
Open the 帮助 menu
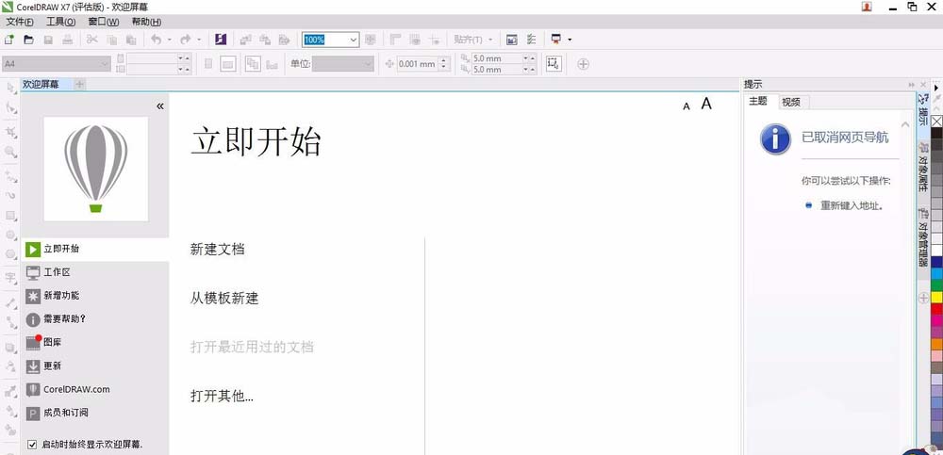click(x=146, y=22)
